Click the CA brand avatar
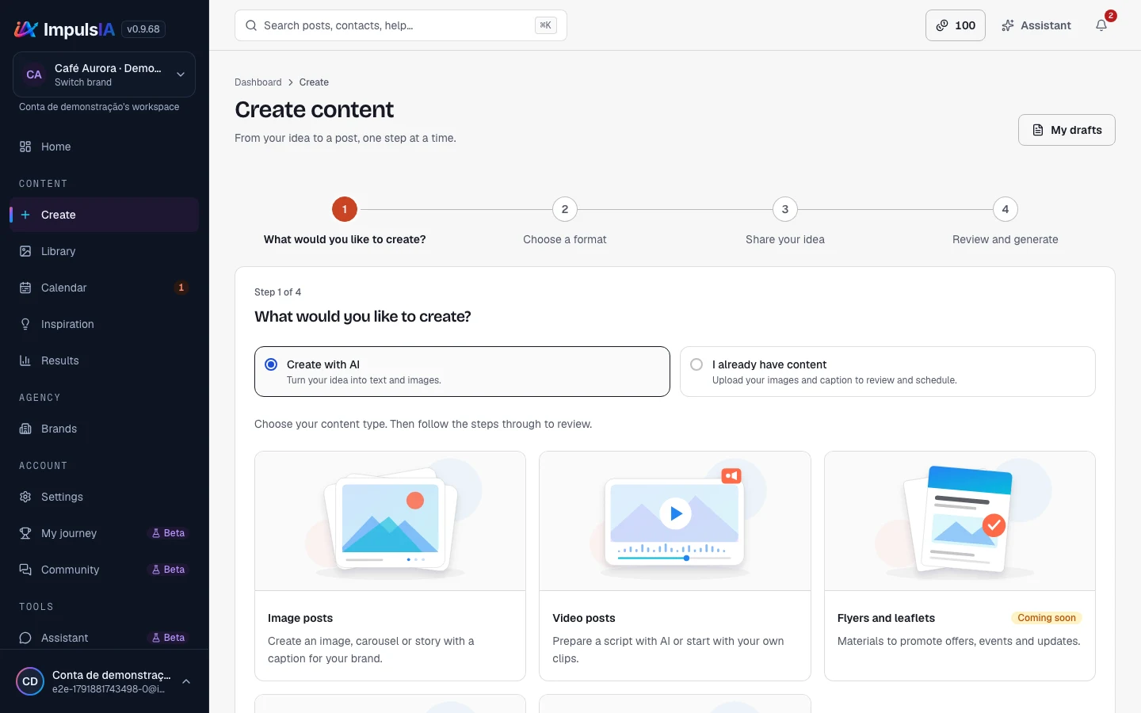The width and height of the screenshot is (1141, 713). coord(34,74)
